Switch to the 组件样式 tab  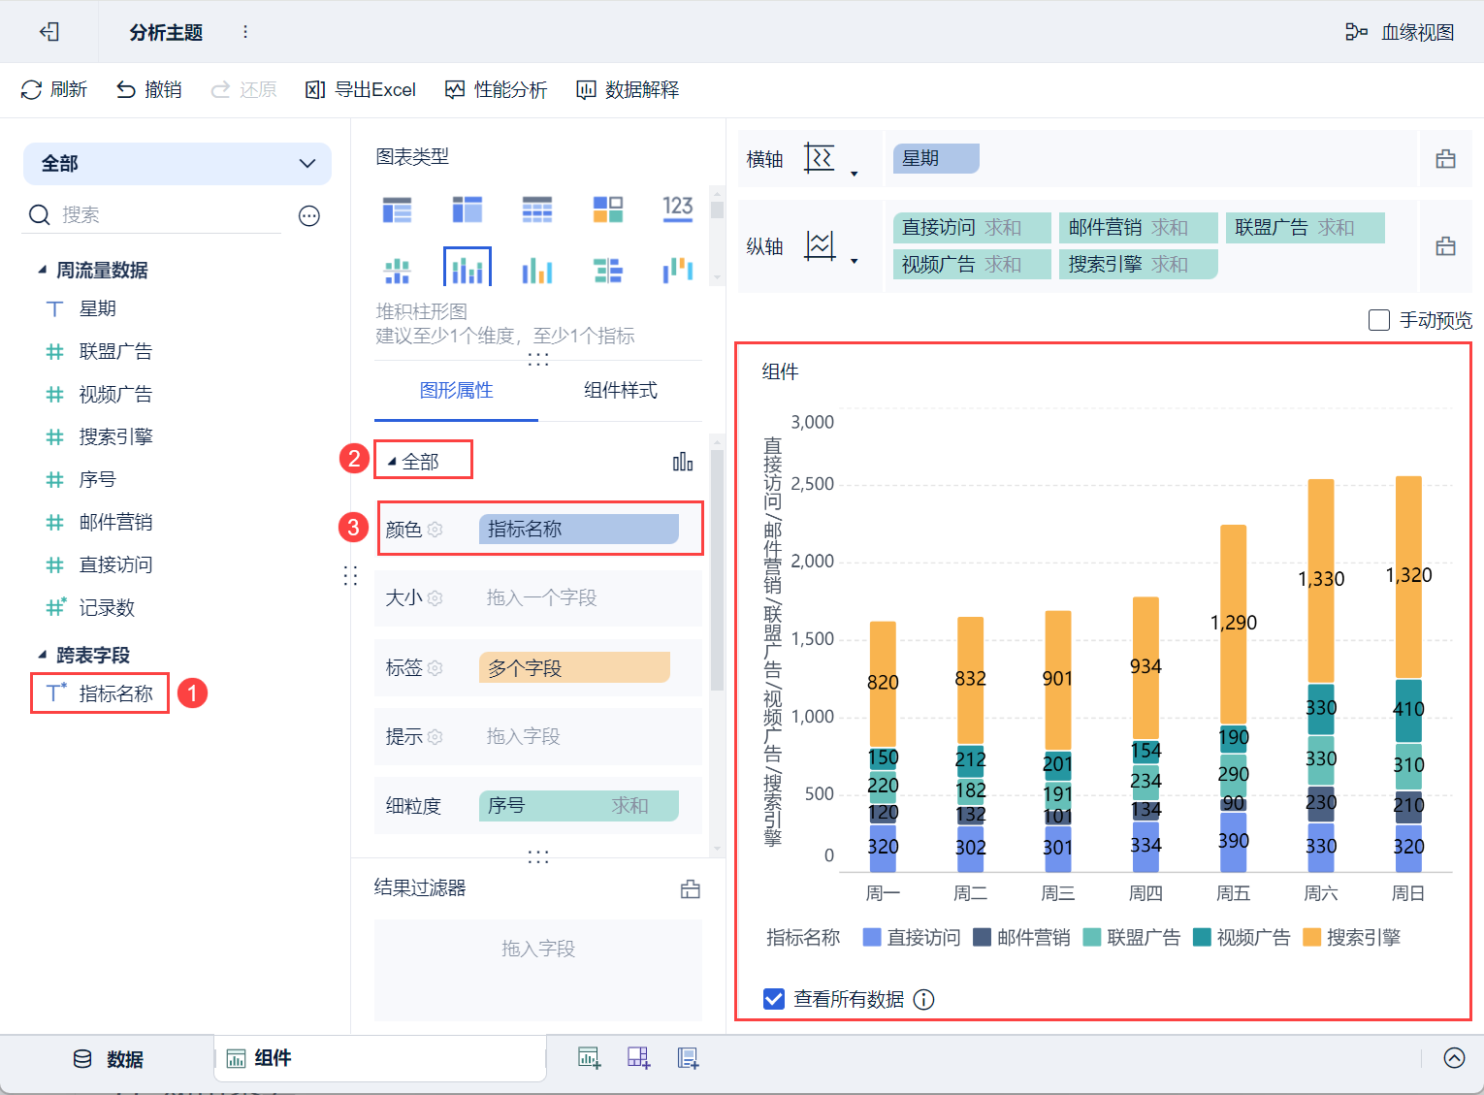621,391
